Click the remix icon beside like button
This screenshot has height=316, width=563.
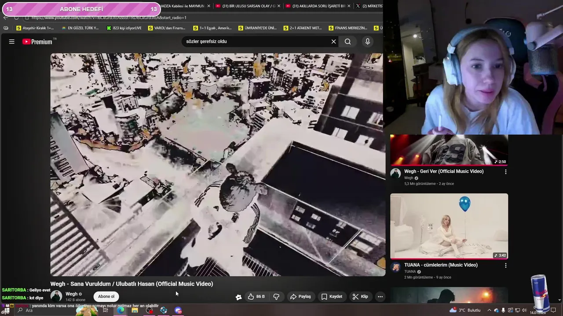pyautogui.click(x=238, y=297)
